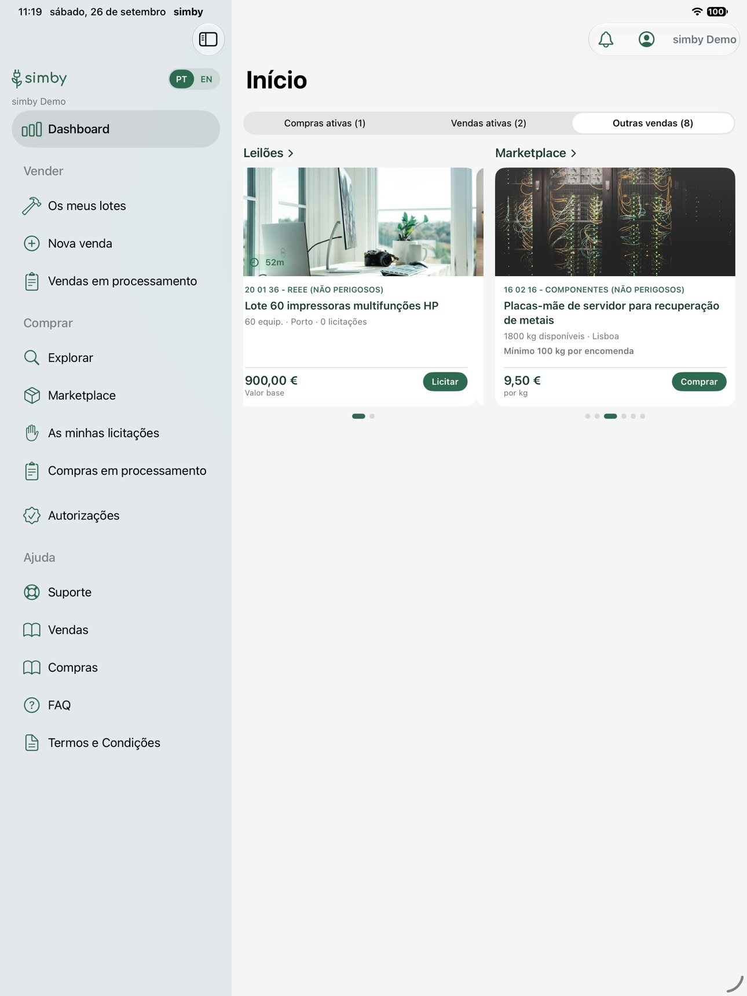Click the Explorar magnifier icon
This screenshot has height=996, width=747.
click(x=31, y=358)
